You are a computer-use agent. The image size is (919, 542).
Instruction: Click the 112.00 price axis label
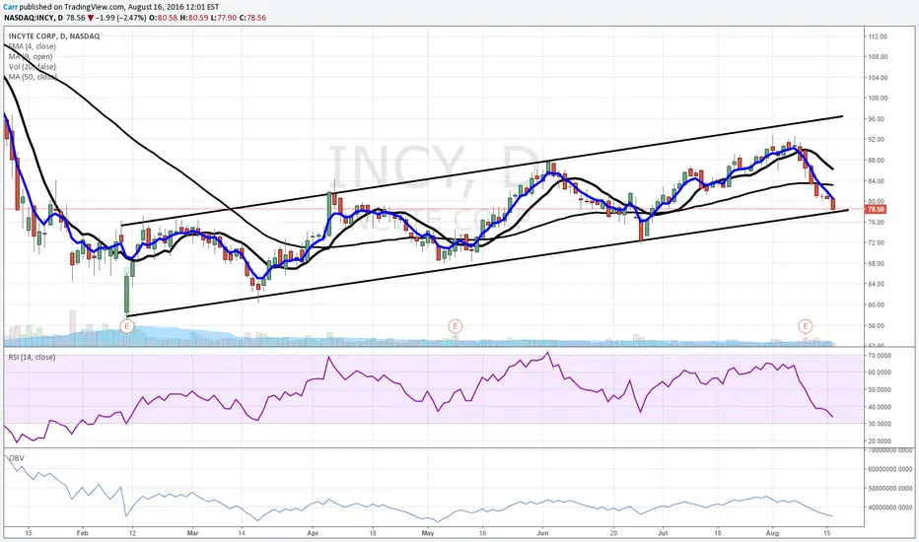878,36
